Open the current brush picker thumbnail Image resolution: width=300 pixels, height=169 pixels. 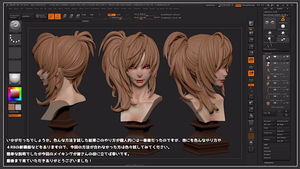tap(15, 26)
